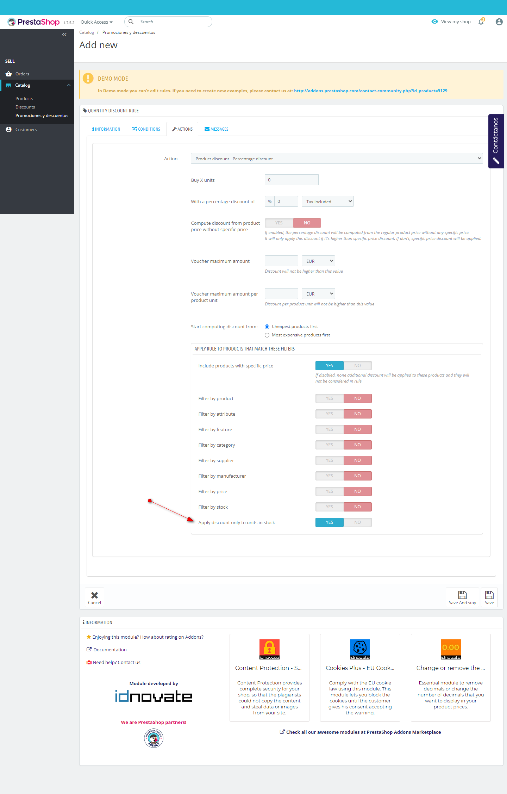This screenshot has height=794, width=507.
Task: Toggle the Filter by feature switch
Action: point(344,429)
